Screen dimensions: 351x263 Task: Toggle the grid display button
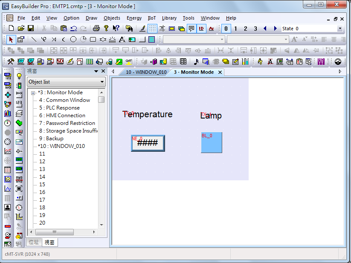[152, 29]
